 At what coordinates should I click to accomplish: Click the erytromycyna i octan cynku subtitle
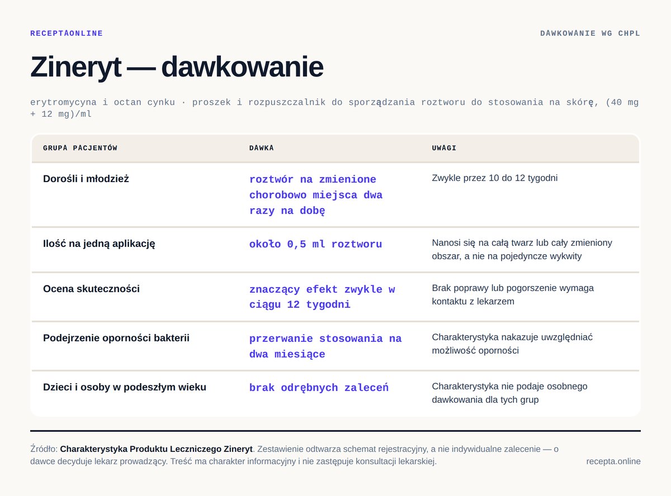[334, 108]
